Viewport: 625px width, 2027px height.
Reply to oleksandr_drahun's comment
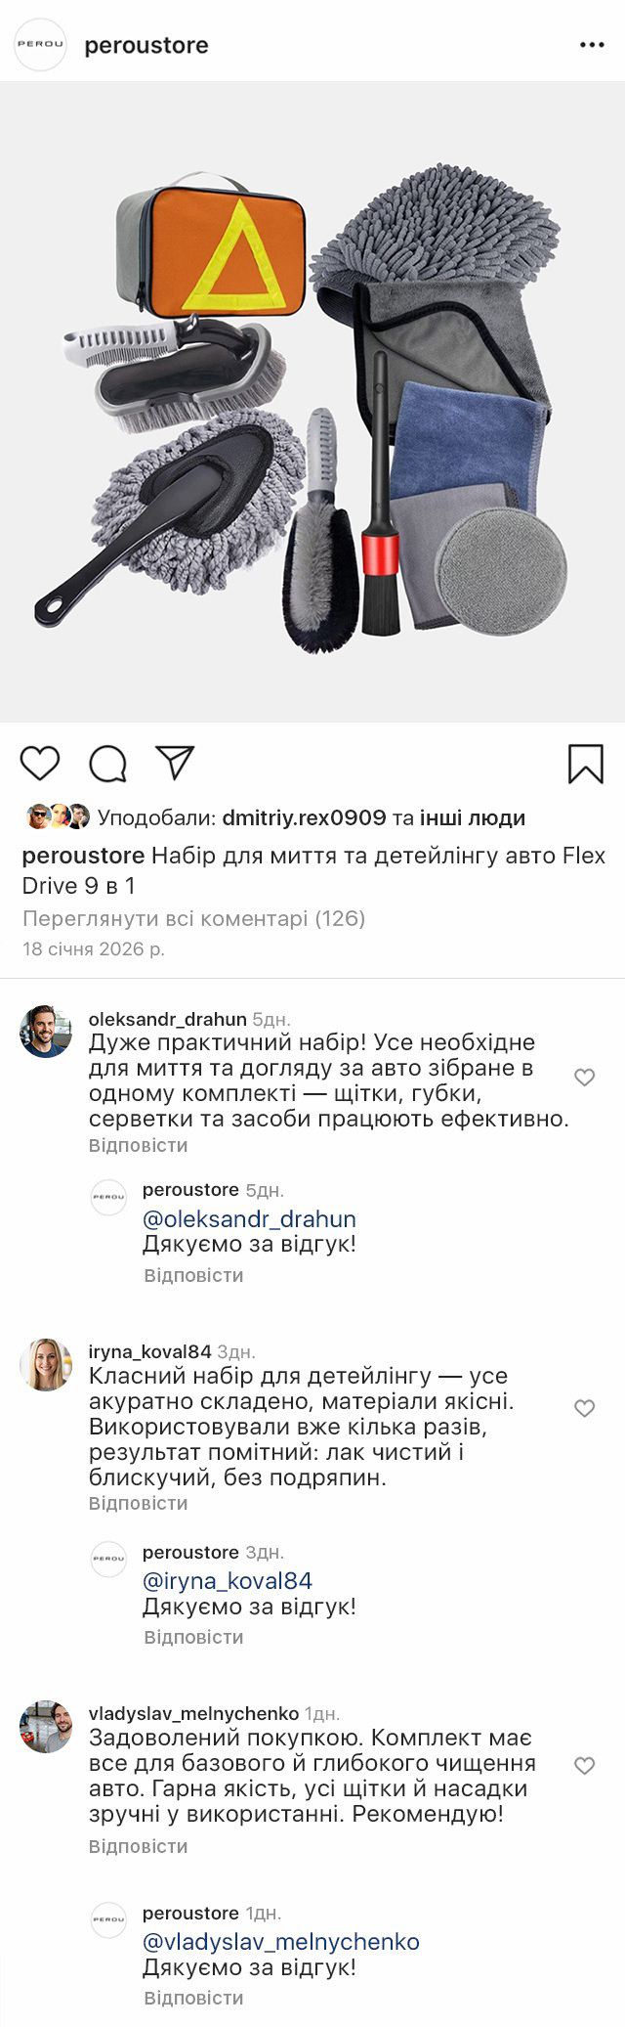coord(138,1145)
